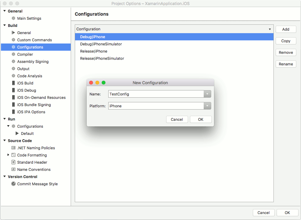Collapse the Build section in the sidebar

pyautogui.click(x=4, y=25)
